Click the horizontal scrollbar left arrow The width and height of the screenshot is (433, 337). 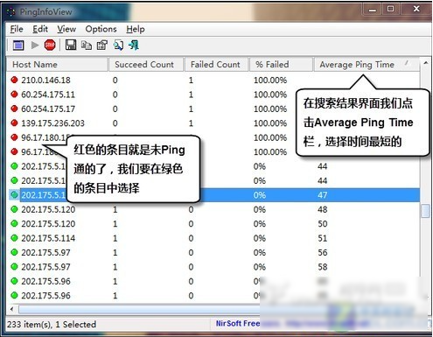coord(11,309)
